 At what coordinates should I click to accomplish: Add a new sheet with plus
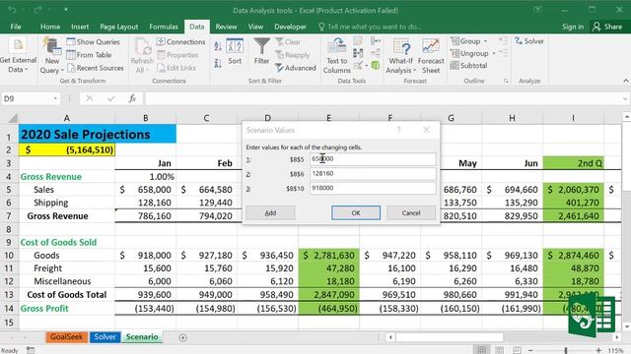[x=182, y=337]
